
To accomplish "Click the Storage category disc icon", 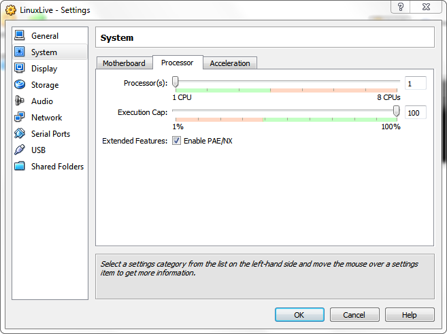I will (20, 84).
